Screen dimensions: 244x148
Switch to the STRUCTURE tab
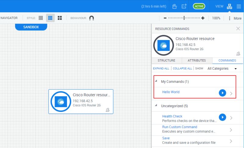[166, 61]
